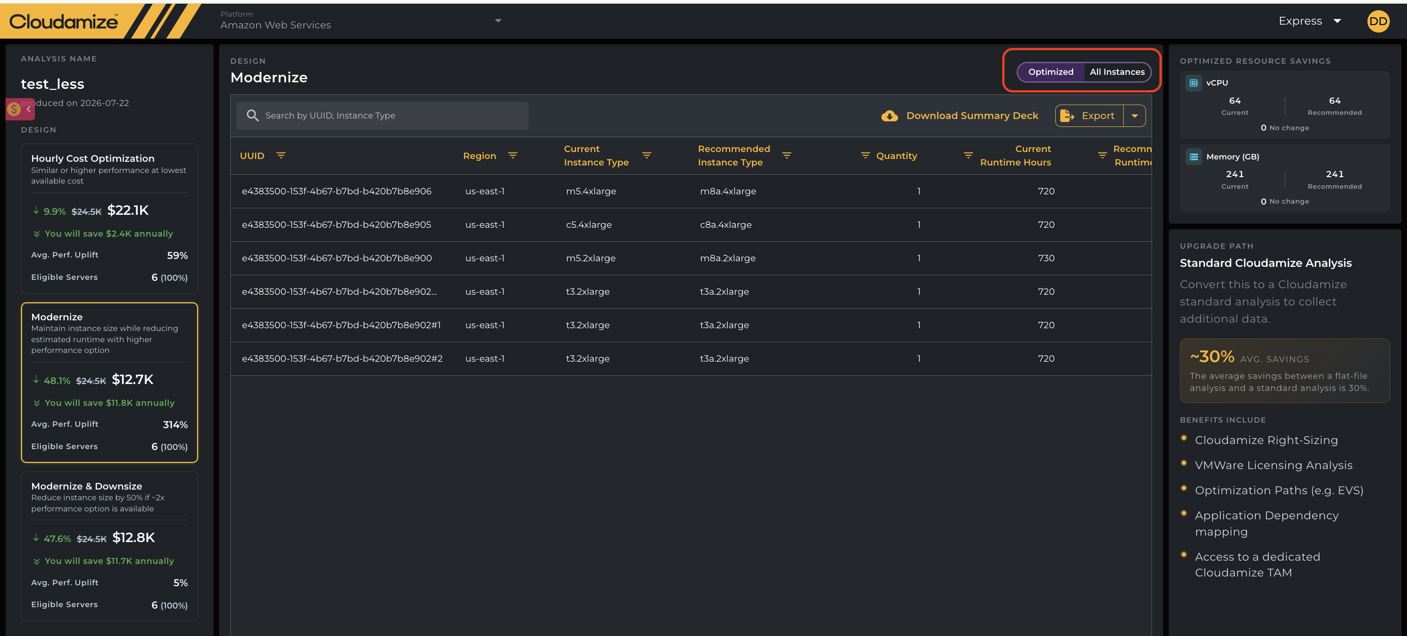The height and width of the screenshot is (636, 1407).
Task: Select the Modernize & Downsize design card
Action: click(109, 546)
